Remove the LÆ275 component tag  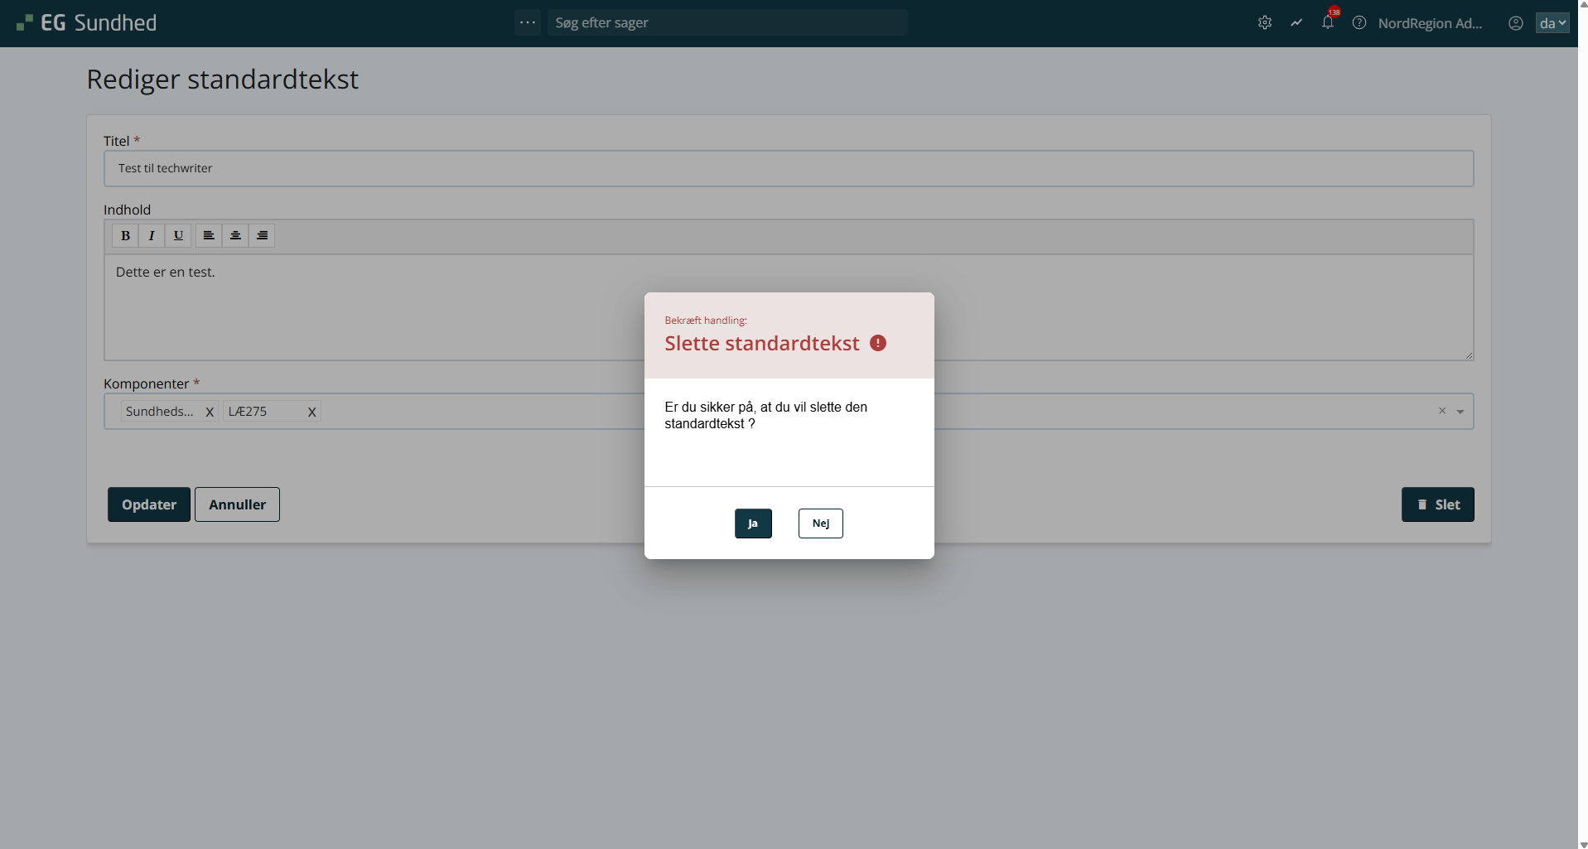click(312, 412)
